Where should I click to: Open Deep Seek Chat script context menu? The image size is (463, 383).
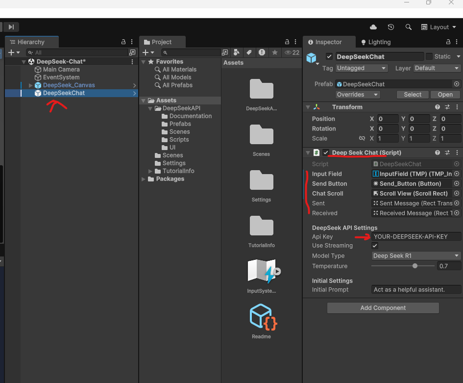point(457,153)
